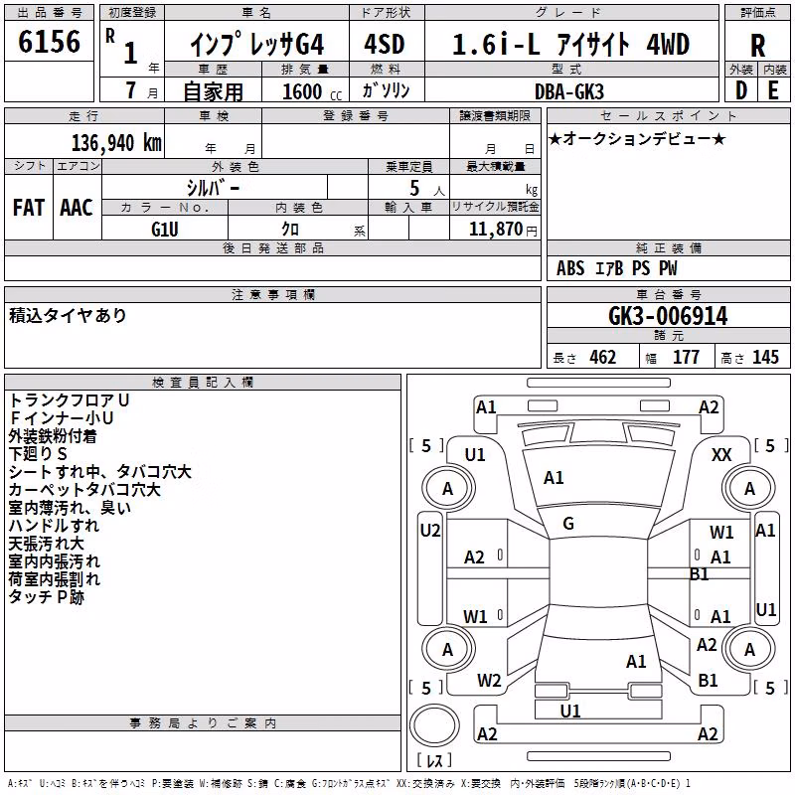Image resolution: width=795 pixels, height=795 pixels.
Task: Select the W2 repair mark on the diagram
Action: [x=489, y=681]
